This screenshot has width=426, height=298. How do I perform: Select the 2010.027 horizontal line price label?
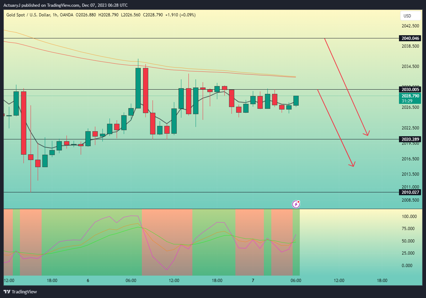tap(410, 192)
